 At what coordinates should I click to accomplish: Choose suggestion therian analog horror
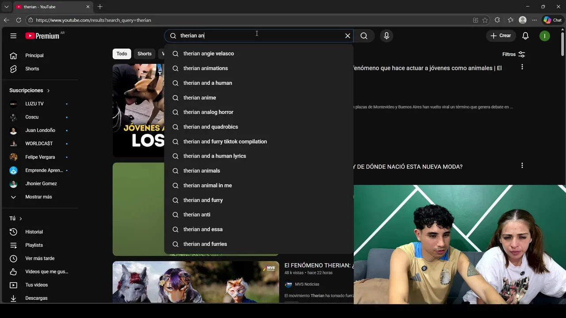click(x=259, y=112)
